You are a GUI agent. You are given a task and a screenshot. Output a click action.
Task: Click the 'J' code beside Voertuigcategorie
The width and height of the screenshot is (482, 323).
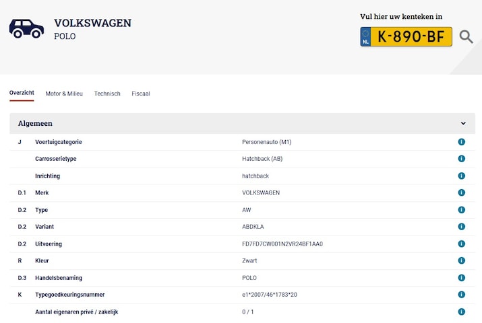[x=20, y=142]
